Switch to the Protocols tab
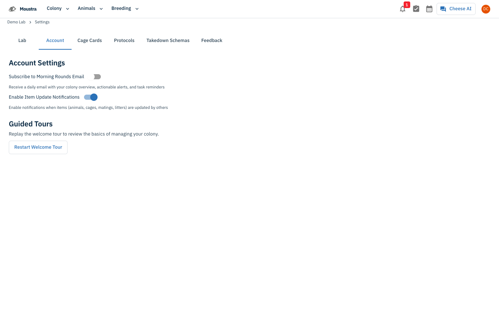Screen dimensions: 499x312 click(x=124, y=41)
